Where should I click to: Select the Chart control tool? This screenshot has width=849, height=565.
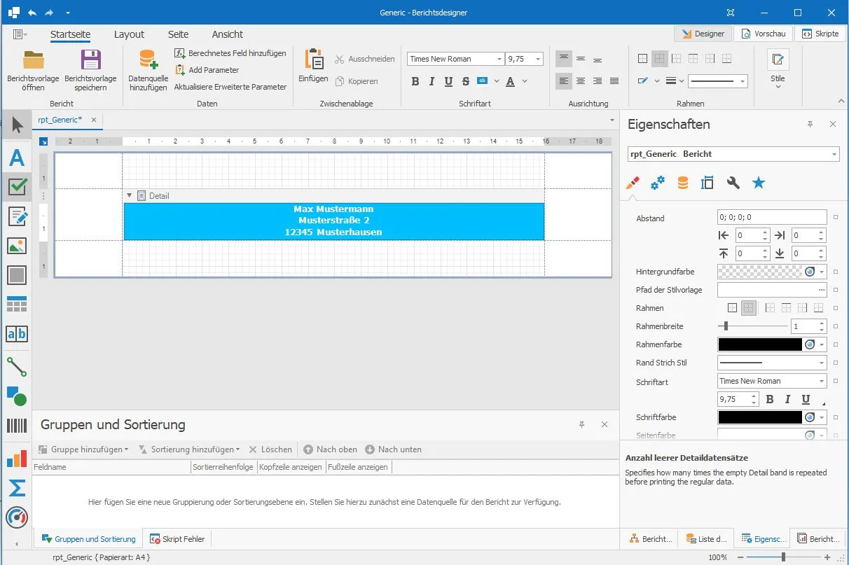click(17, 459)
